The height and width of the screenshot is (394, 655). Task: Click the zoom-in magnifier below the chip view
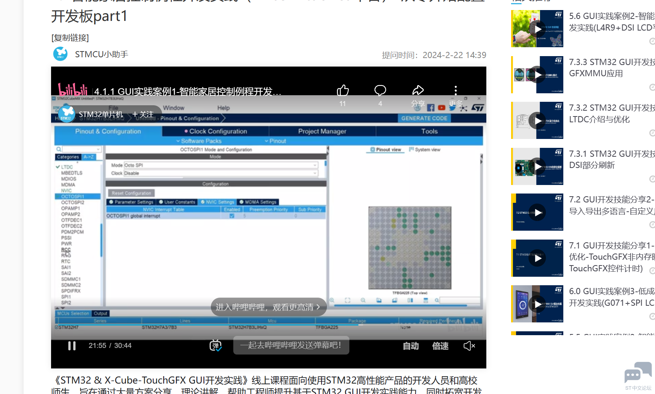[332, 300]
